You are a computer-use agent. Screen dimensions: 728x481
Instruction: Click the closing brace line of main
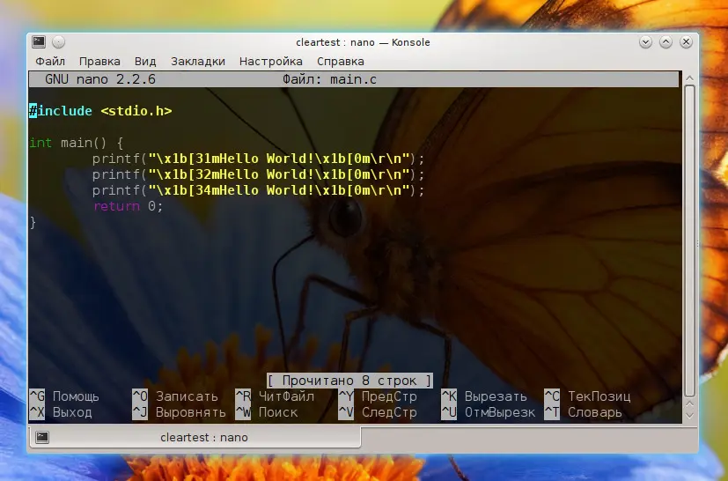click(x=33, y=222)
